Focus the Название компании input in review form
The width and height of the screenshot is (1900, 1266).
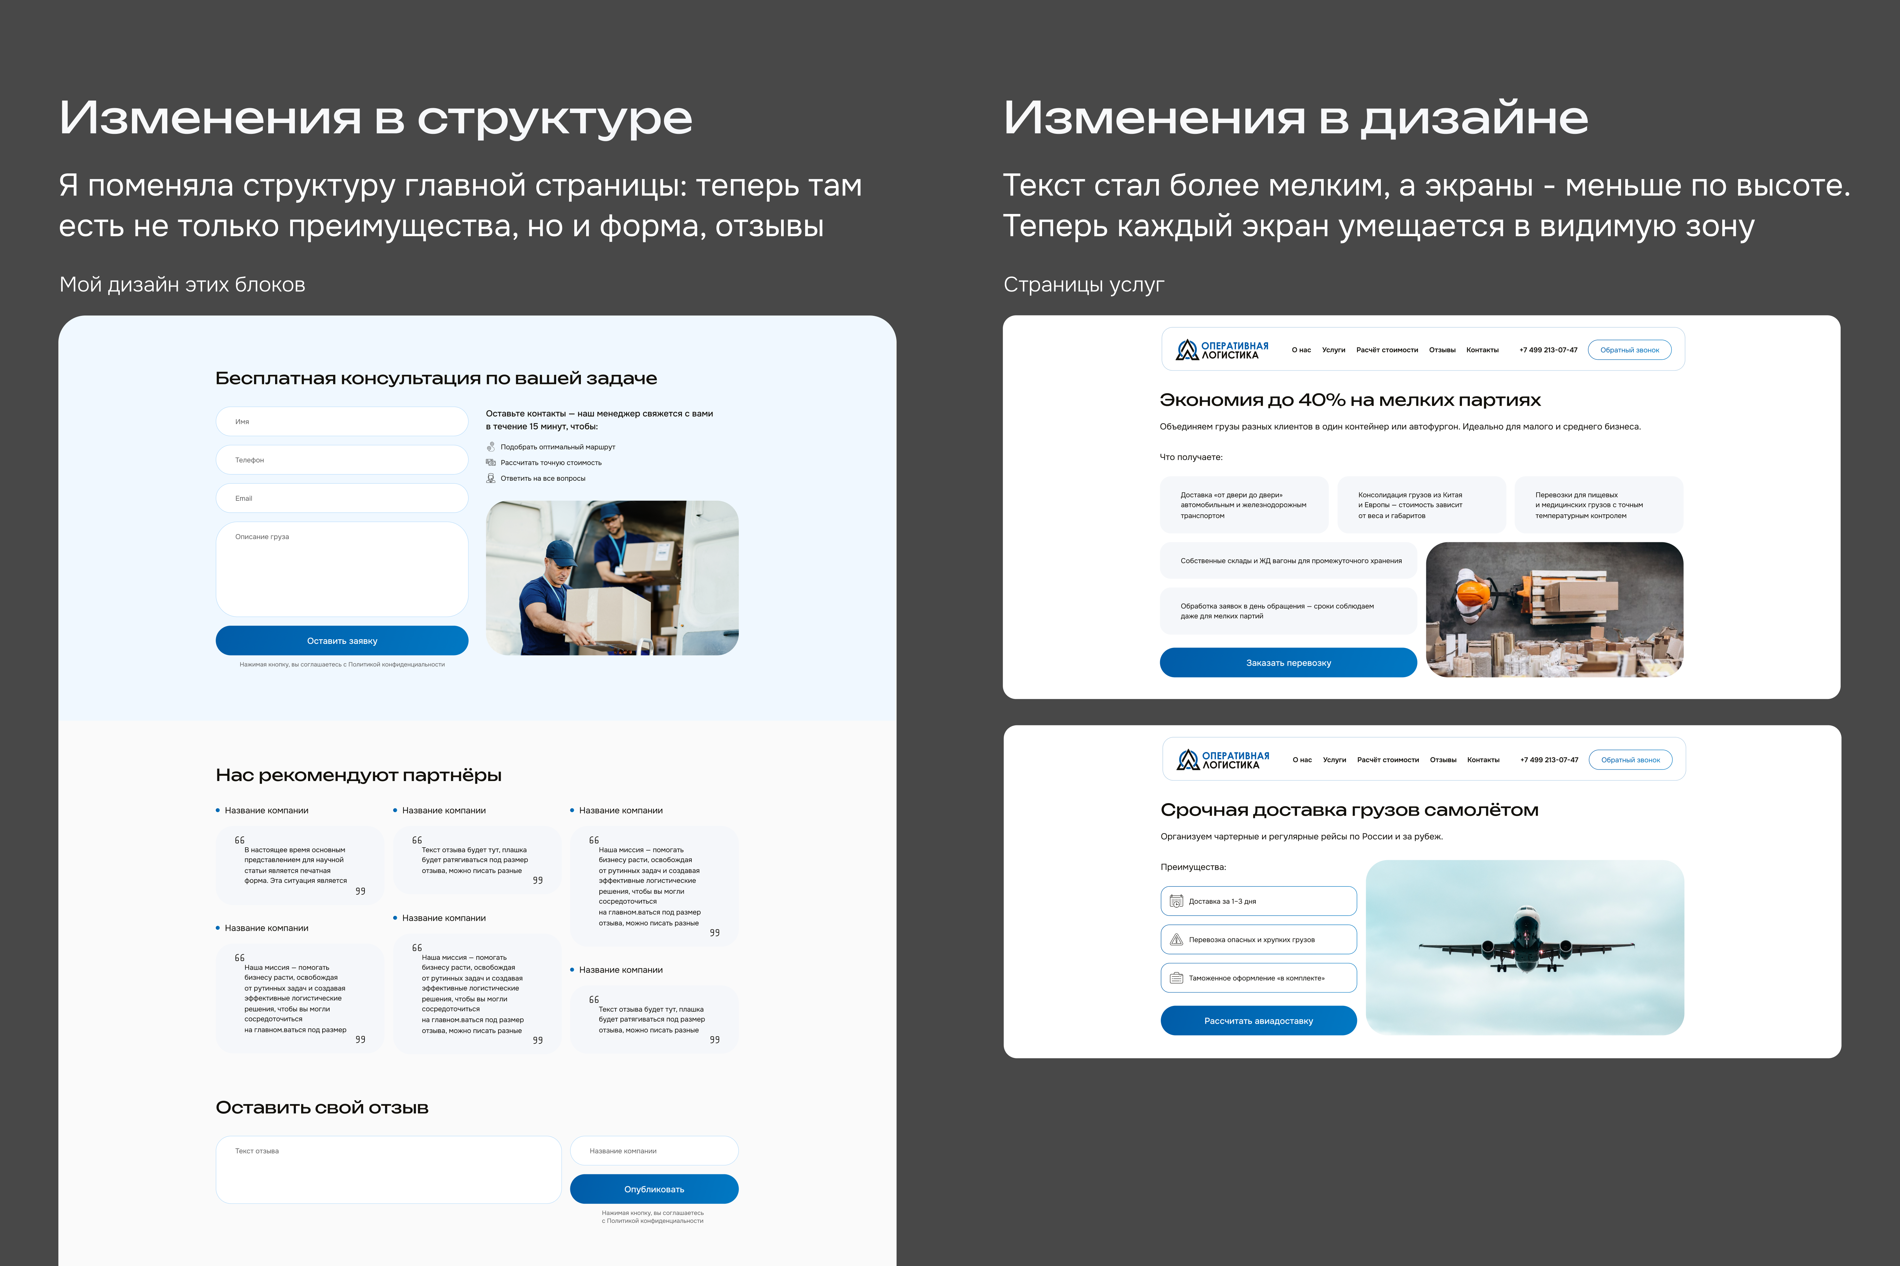pyautogui.click(x=654, y=1151)
